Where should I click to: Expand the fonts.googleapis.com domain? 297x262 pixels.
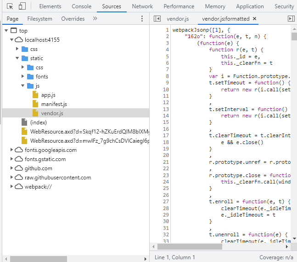pos(12,150)
